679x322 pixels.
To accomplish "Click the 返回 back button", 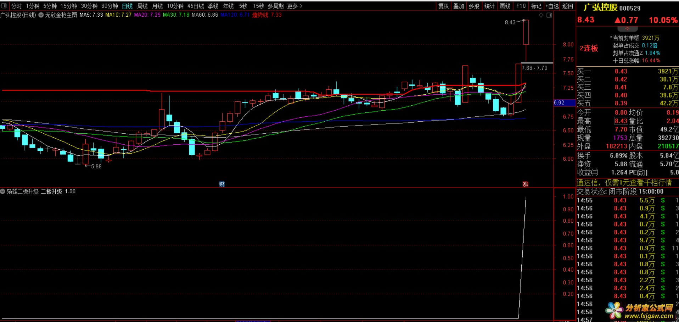I will coord(568,6).
